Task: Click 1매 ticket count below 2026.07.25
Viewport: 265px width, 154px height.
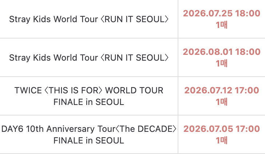Action: (222, 25)
